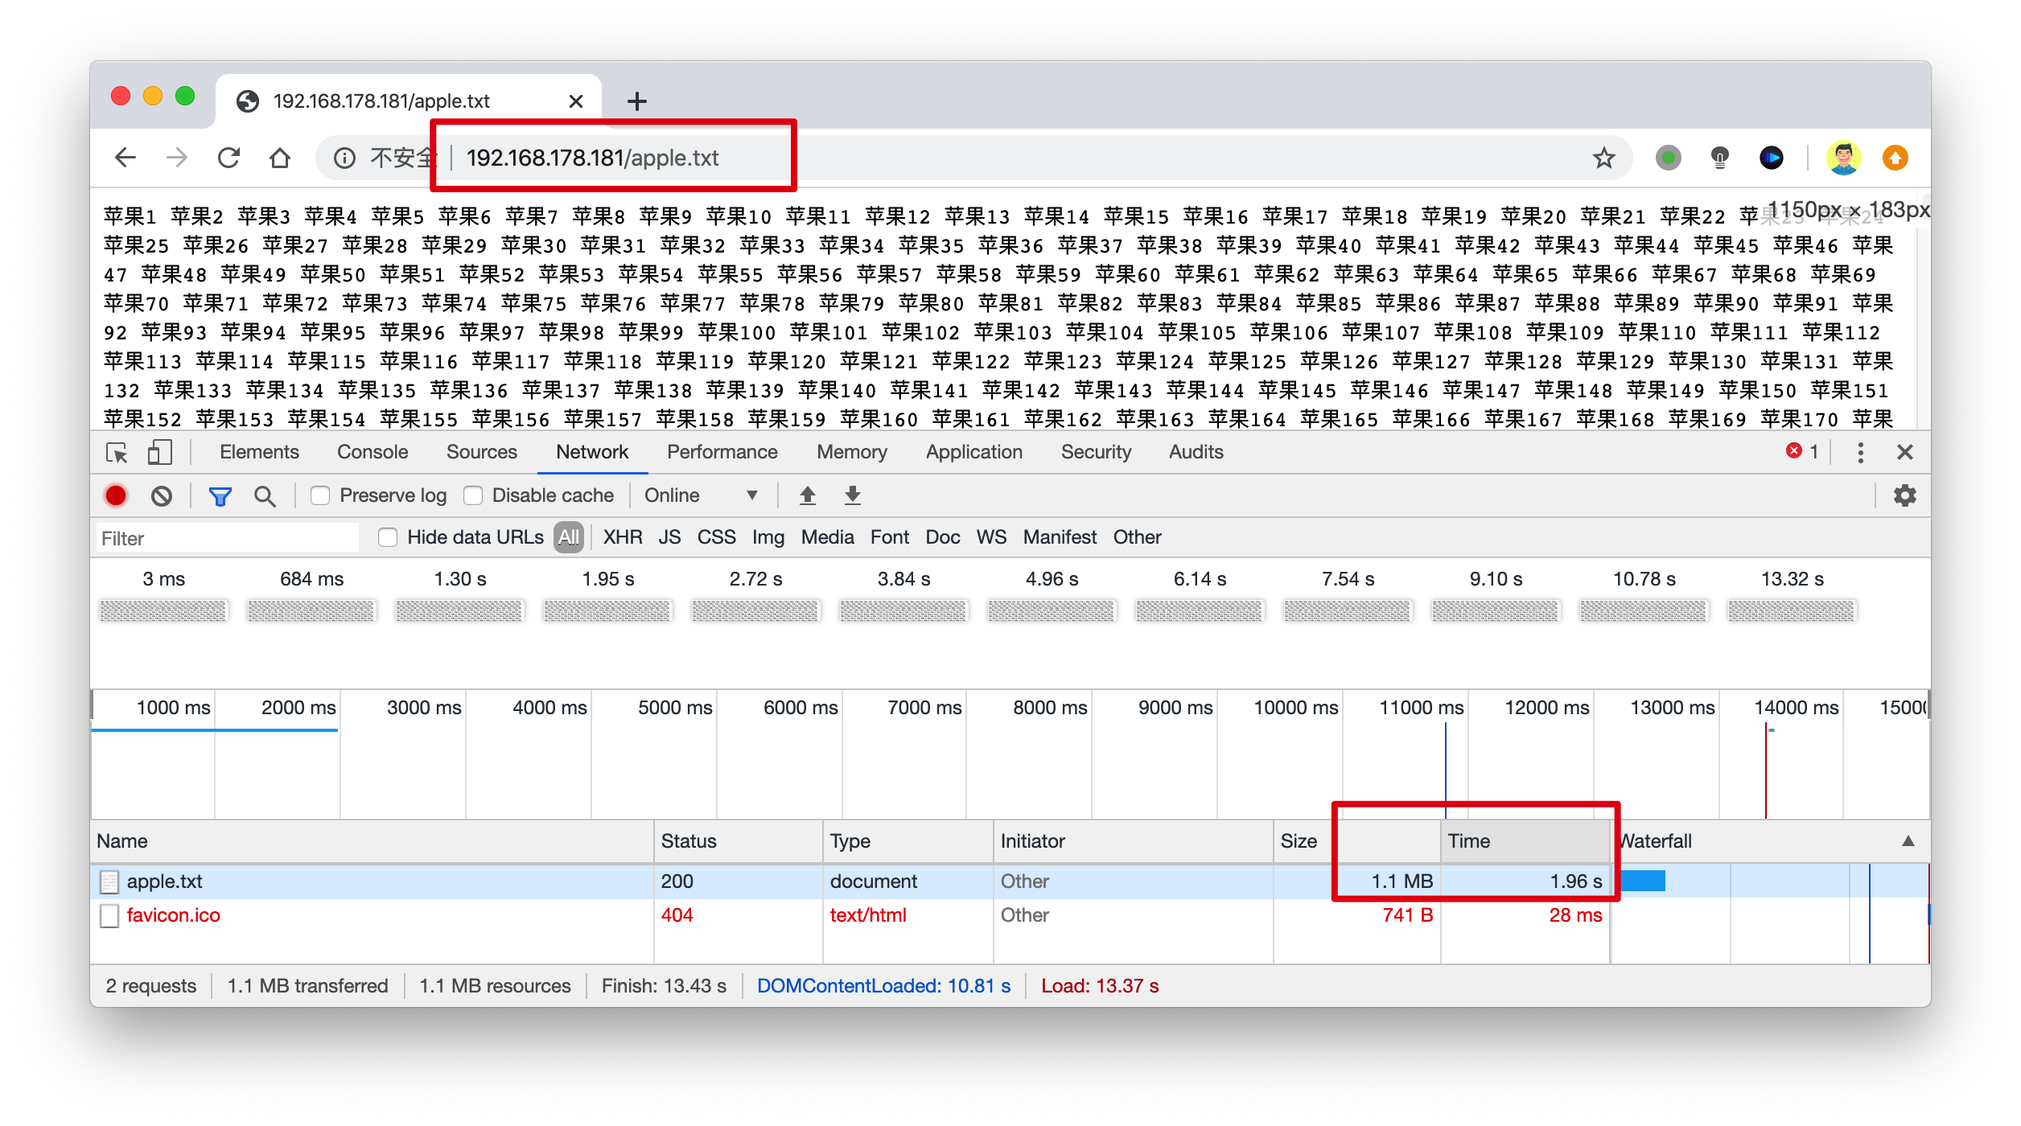Go to the home page icon
Screen dimensions: 2021x1126
pos(280,158)
